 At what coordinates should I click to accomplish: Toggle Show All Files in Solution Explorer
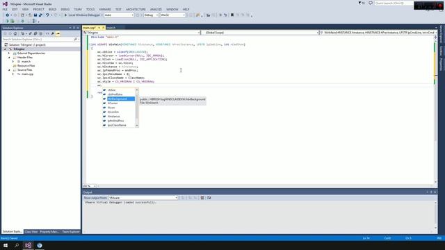(x=40, y=34)
